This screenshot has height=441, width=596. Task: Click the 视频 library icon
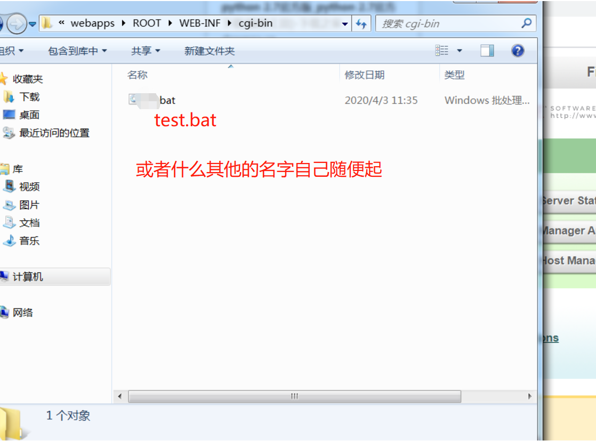click(x=9, y=186)
